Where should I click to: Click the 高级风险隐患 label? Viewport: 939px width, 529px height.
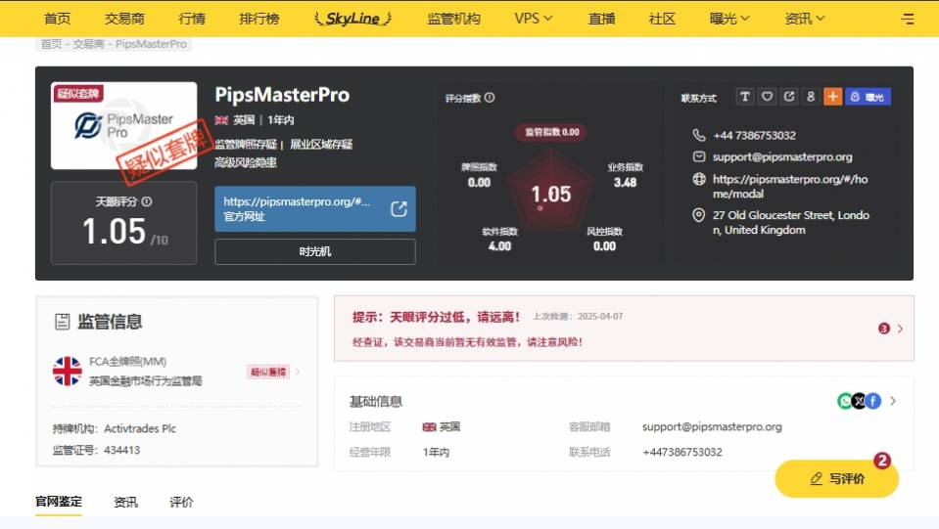(x=246, y=162)
